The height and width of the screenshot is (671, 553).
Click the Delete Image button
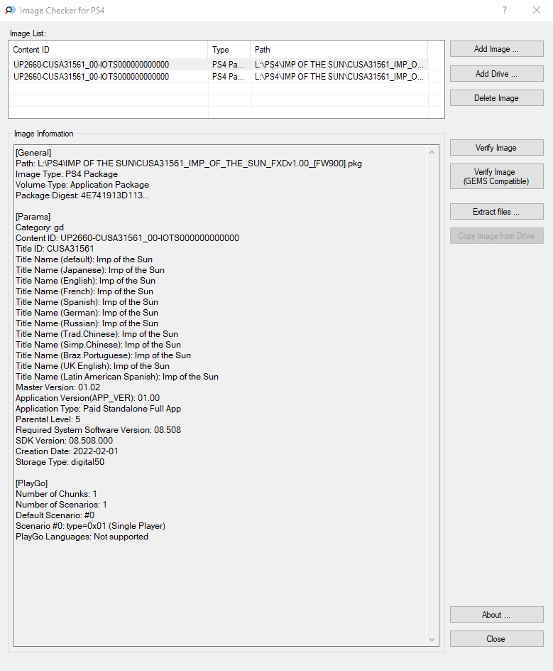pyautogui.click(x=497, y=98)
